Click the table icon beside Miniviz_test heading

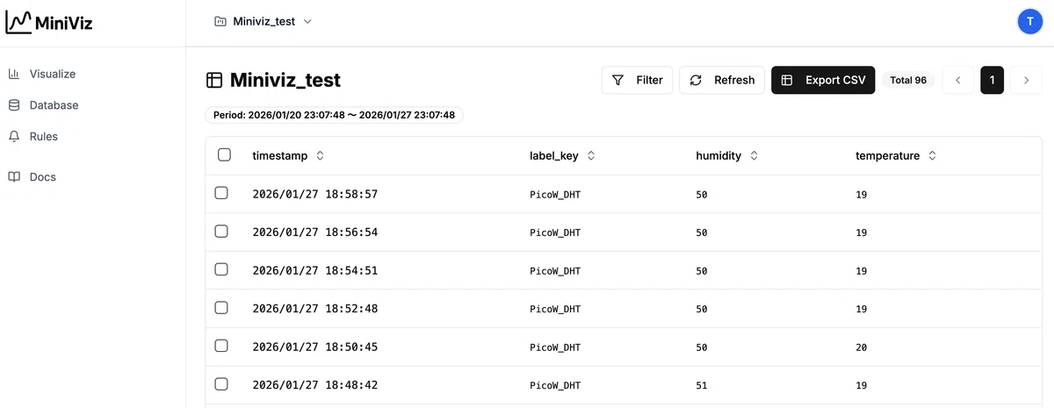click(x=214, y=81)
